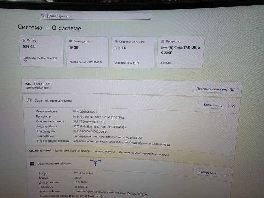This screenshot has width=264, height=198.
Task: Copy device specifications with Копировать button
Action: (x=213, y=105)
